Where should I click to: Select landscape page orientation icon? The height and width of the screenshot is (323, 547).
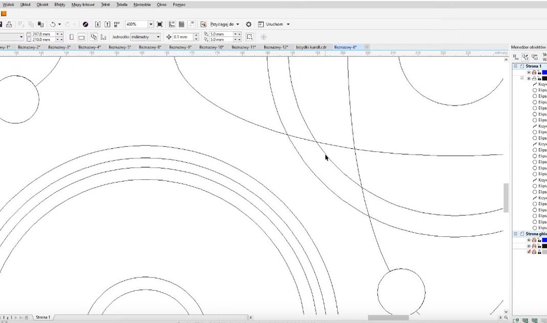[x=81, y=37]
